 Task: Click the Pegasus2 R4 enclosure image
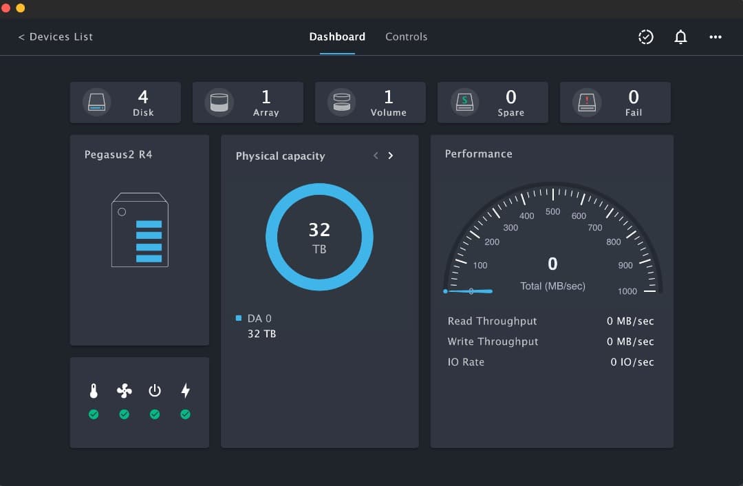click(140, 230)
